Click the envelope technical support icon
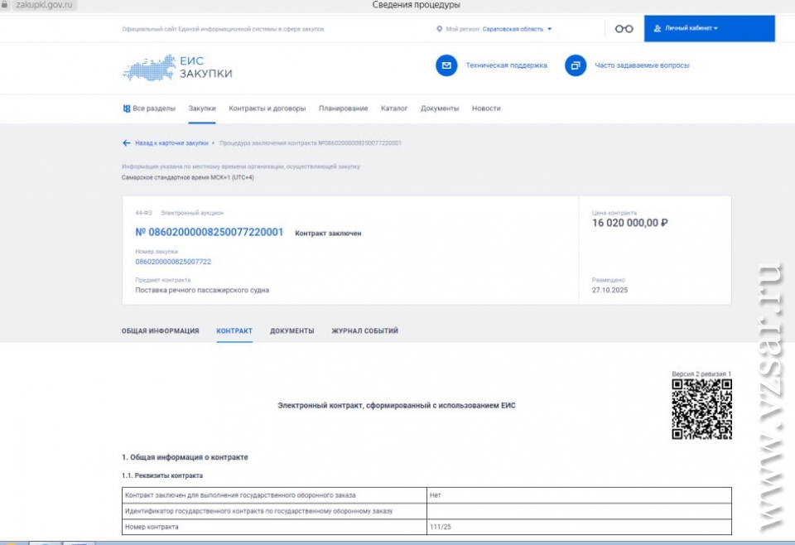The image size is (795, 545). tap(446, 65)
